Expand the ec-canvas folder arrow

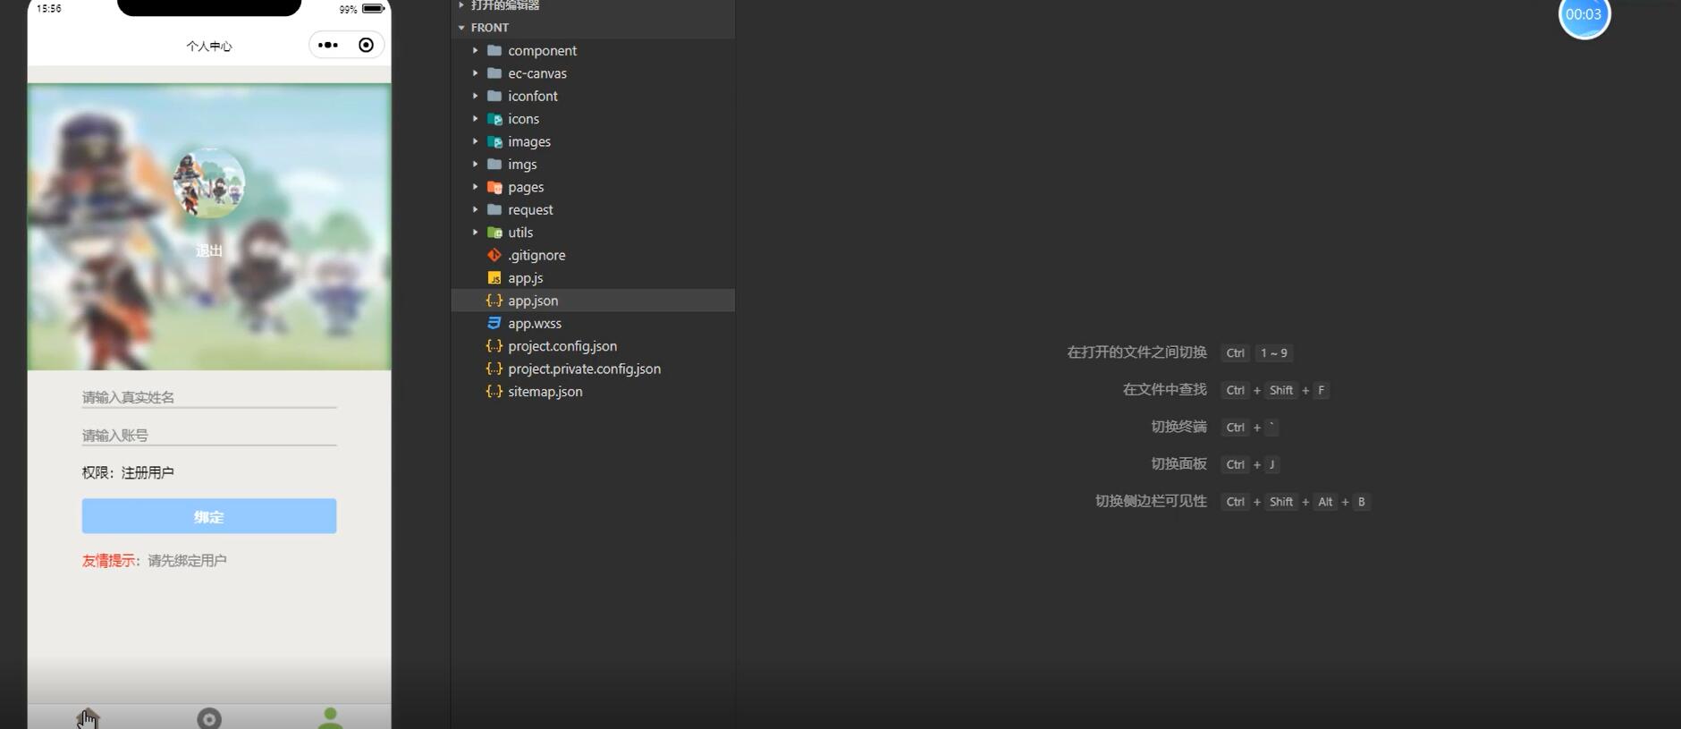point(475,73)
